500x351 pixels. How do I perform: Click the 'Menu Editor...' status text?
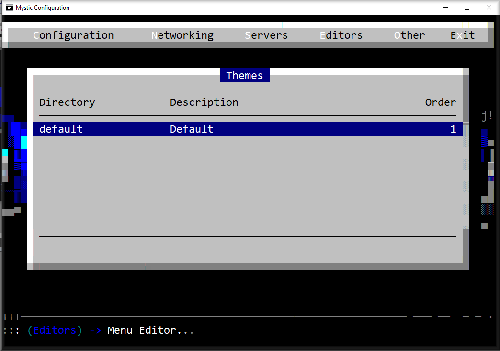click(150, 330)
